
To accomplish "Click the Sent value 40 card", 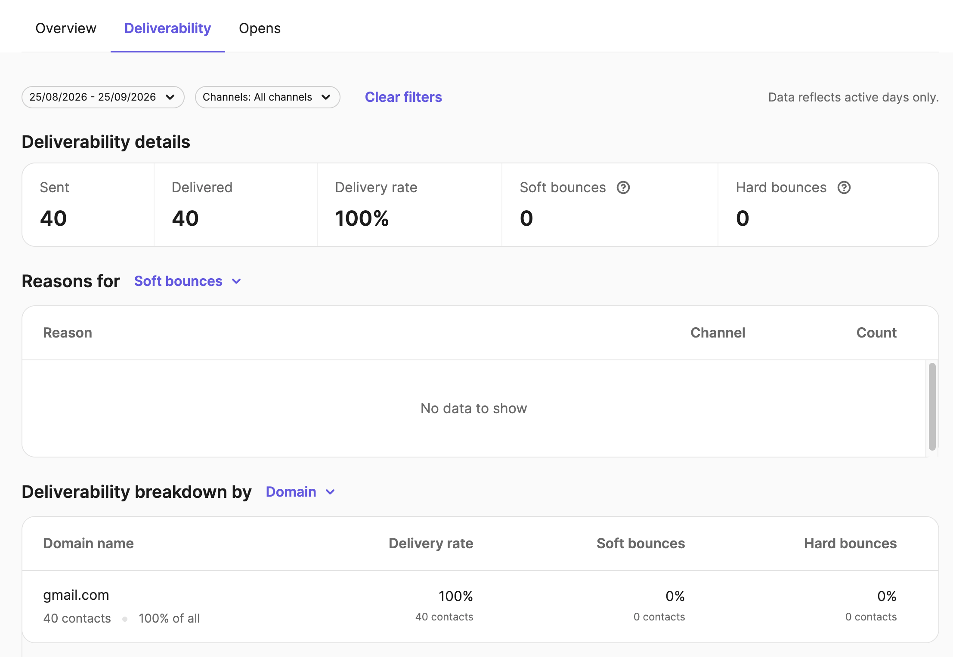I will pos(88,205).
